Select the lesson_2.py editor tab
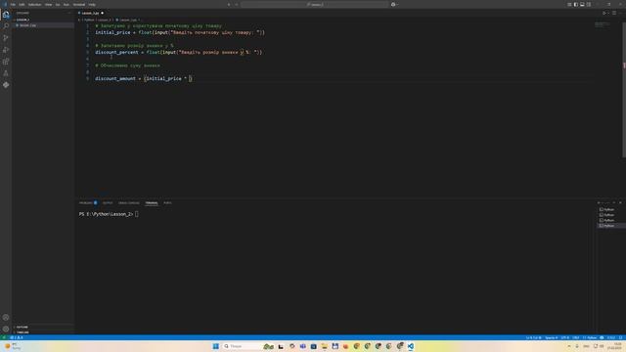The image size is (626, 352). click(x=90, y=13)
